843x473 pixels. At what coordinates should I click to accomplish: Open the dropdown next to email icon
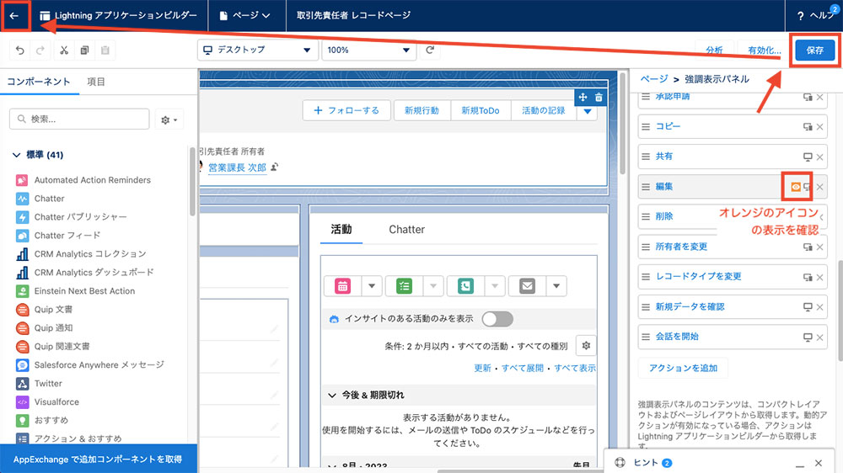click(x=556, y=285)
